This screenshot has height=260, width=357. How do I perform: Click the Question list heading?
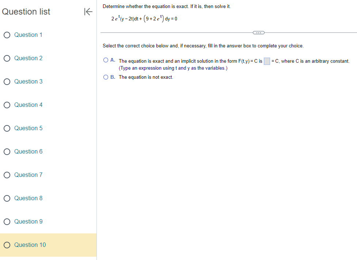click(x=26, y=11)
